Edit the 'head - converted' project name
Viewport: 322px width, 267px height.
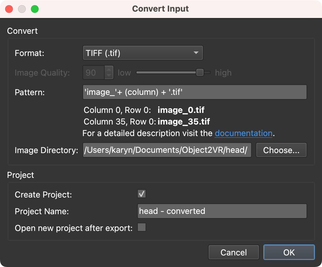(222, 211)
